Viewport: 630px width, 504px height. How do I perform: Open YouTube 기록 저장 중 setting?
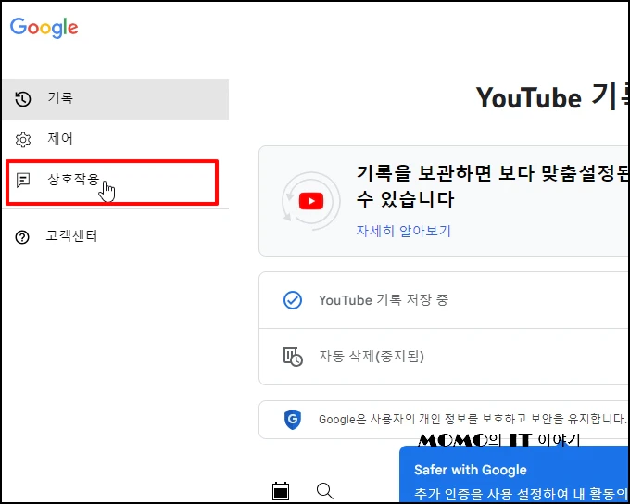tap(444, 300)
